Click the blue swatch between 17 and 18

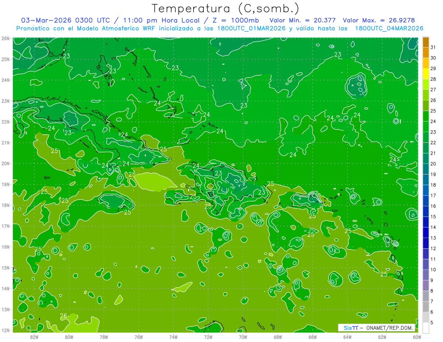pos(426,190)
